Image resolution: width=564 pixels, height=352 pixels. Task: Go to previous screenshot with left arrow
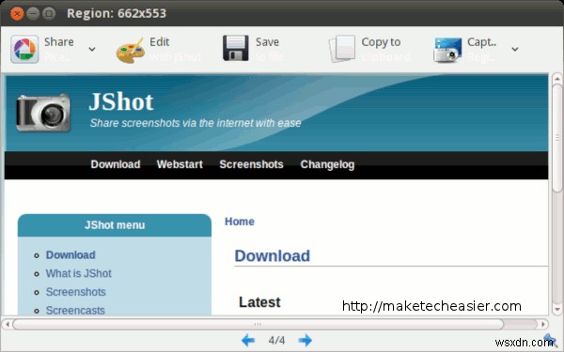coord(248,340)
